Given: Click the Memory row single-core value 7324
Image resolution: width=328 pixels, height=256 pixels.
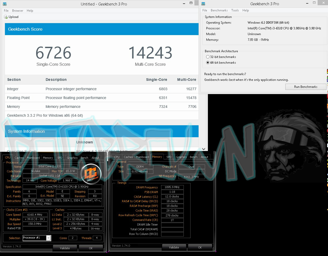Looking at the screenshot, I should click(163, 107).
